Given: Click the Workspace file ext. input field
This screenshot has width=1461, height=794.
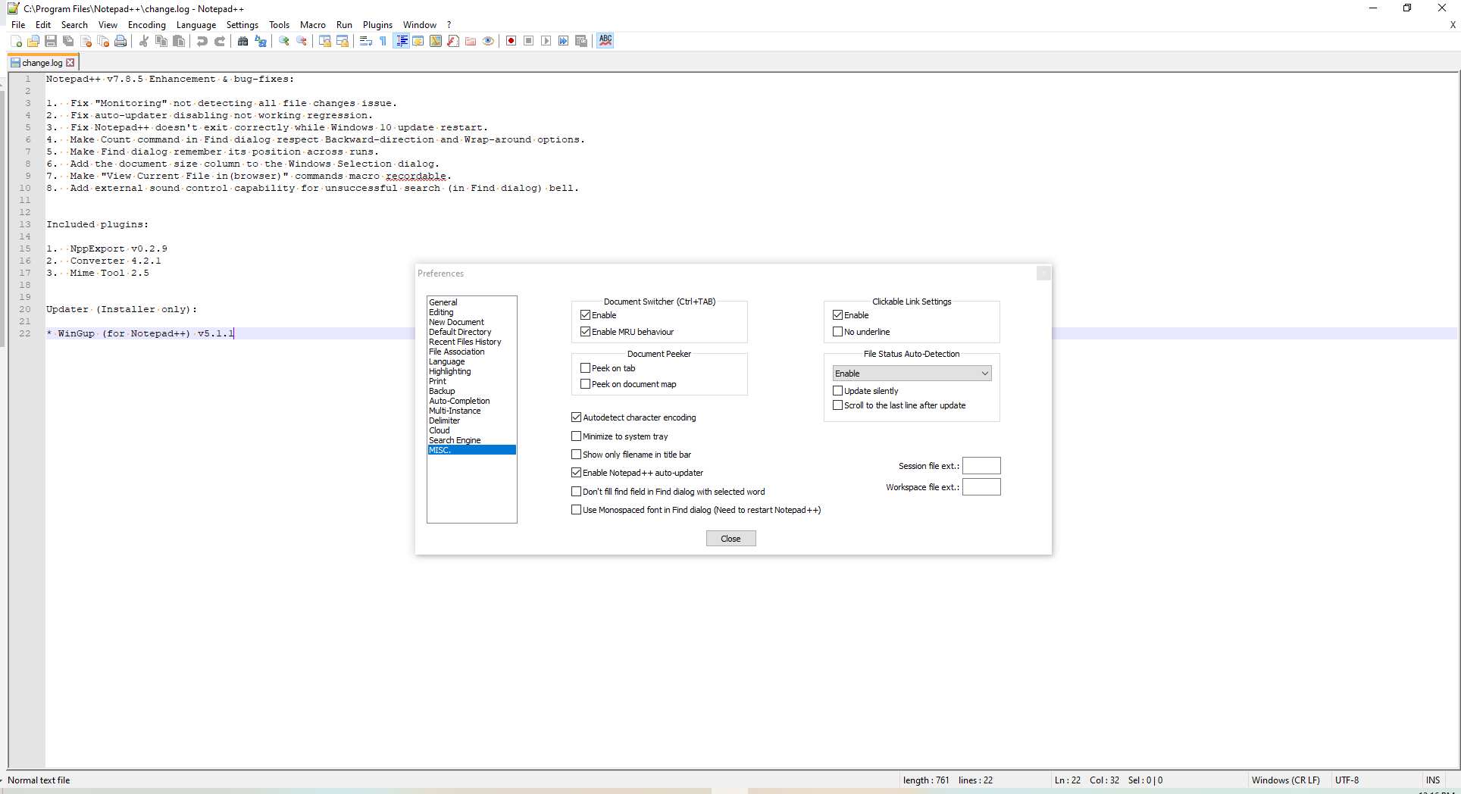Looking at the screenshot, I should (981, 487).
